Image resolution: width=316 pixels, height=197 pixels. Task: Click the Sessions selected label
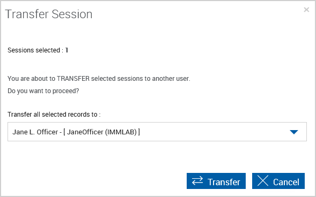[34, 50]
